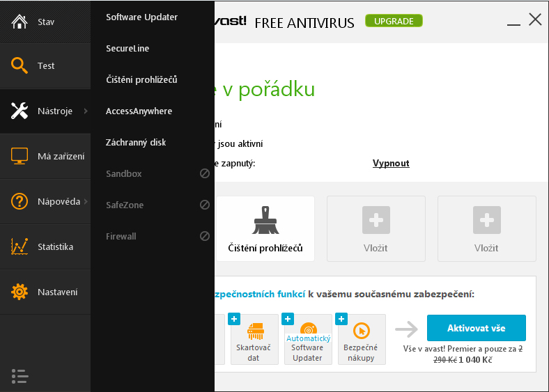Click the Nastavení gear icon

coord(20,292)
